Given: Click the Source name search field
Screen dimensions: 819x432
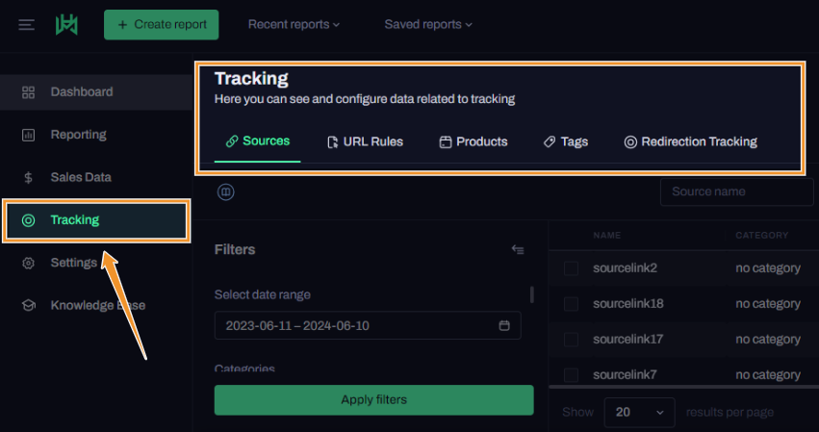Looking at the screenshot, I should click(736, 191).
